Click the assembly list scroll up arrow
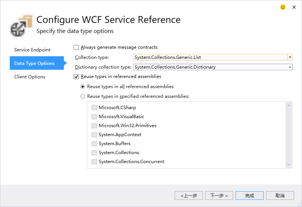 pyautogui.click(x=288, y=105)
